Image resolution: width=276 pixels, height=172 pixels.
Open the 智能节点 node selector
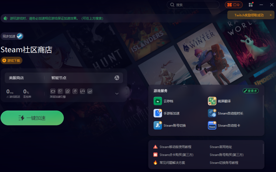pos(59,78)
